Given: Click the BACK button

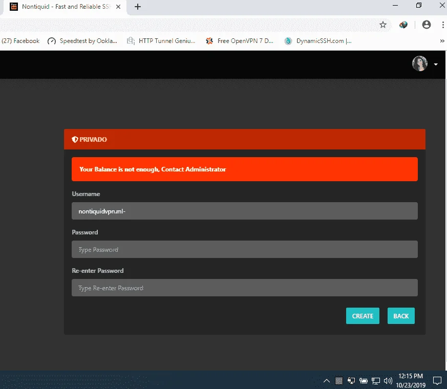Looking at the screenshot, I should pos(401,316).
